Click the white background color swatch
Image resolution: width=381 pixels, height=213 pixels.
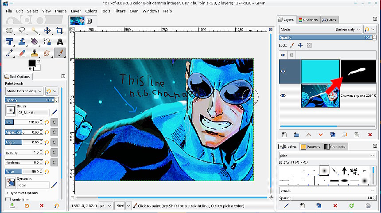[38, 67]
